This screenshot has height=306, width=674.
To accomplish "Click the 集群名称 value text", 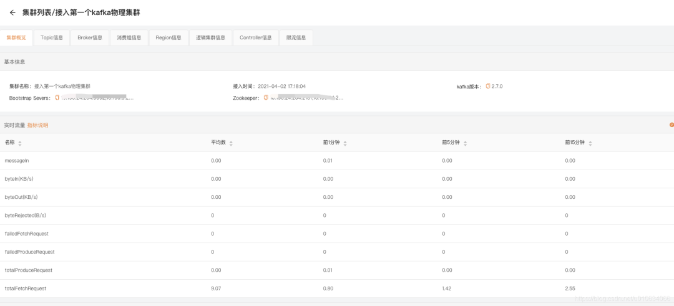I will coord(62,86).
